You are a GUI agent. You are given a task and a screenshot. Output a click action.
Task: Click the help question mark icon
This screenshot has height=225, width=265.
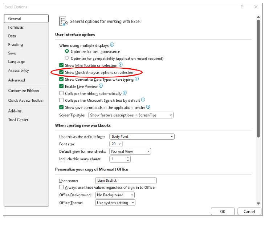tap(242, 7)
